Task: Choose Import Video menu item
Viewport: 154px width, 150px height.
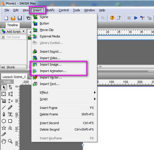Action: click(64, 58)
